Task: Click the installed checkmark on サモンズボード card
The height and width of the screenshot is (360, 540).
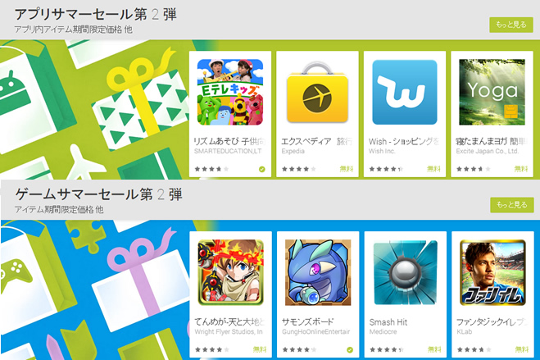Action: (x=350, y=349)
